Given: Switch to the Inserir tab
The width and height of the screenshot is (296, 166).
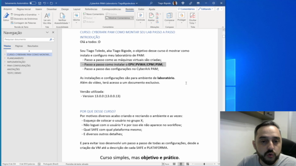Looking at the screenshot, I should tap(39, 9).
